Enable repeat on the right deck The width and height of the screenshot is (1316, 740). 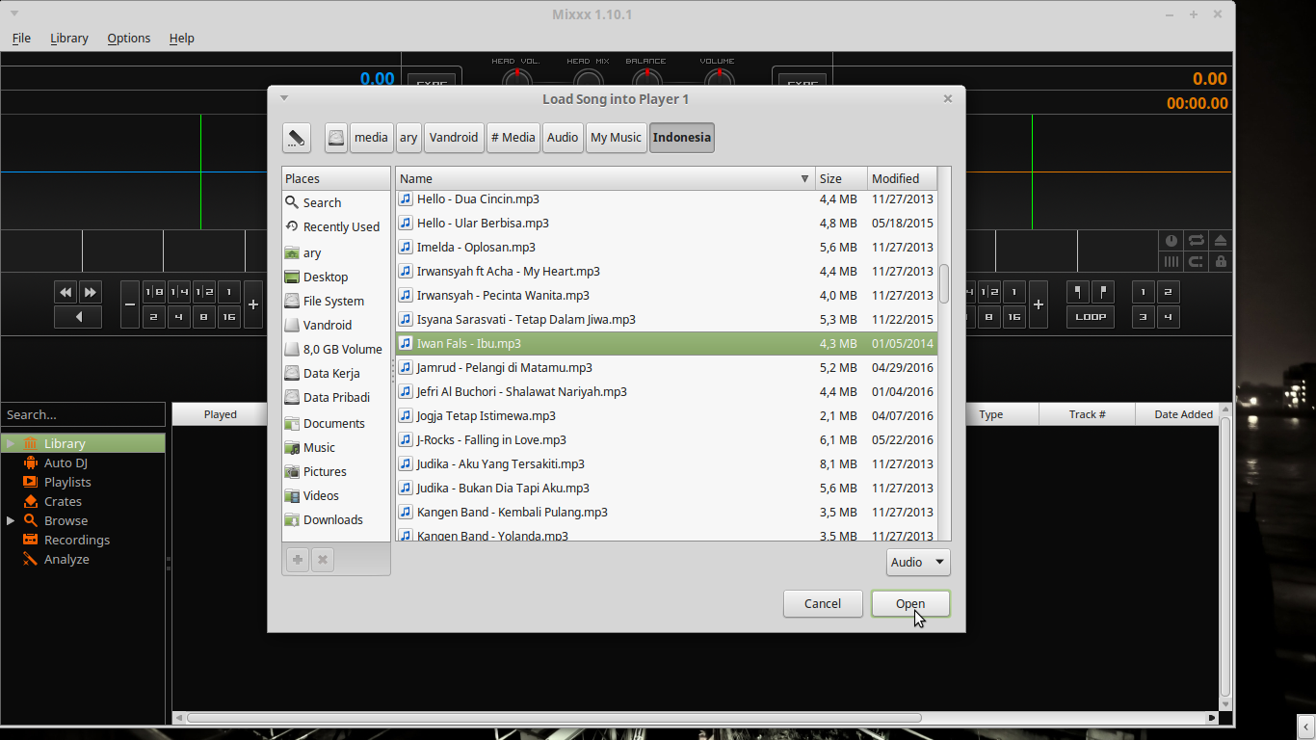click(1195, 239)
